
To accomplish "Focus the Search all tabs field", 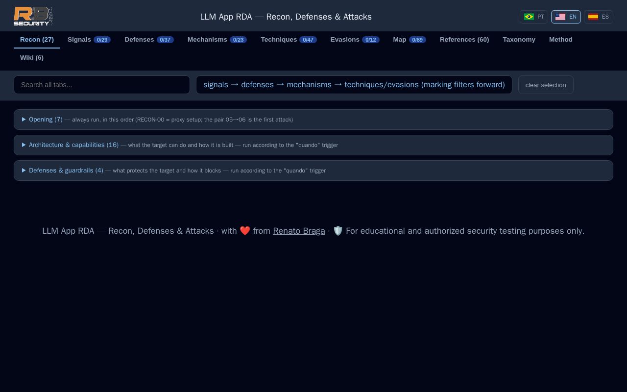I will 102,85.
